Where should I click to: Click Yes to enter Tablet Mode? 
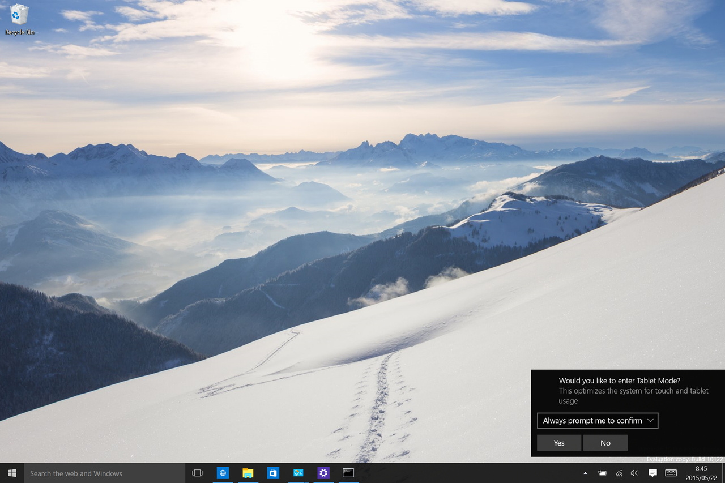pos(559,443)
